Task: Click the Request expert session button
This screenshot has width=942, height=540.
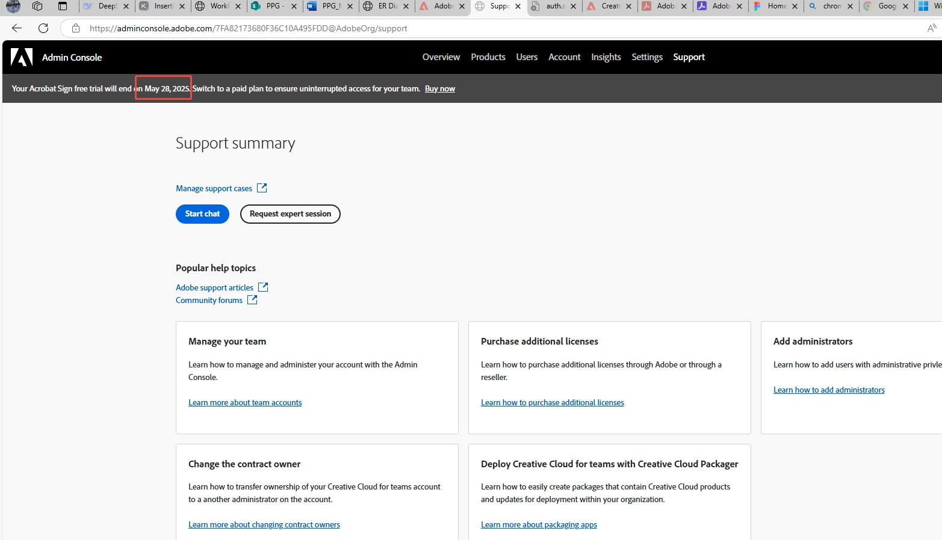Action: click(x=290, y=214)
